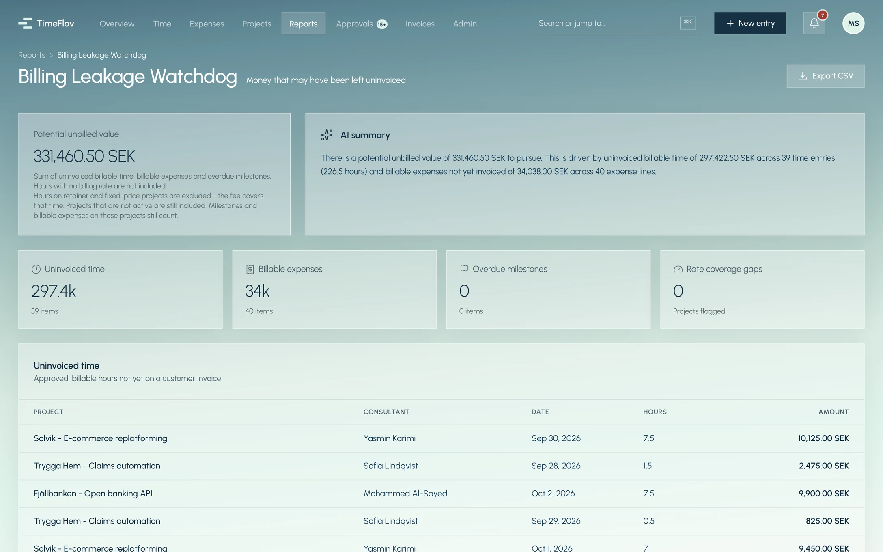Click the 39 items label

click(x=45, y=311)
